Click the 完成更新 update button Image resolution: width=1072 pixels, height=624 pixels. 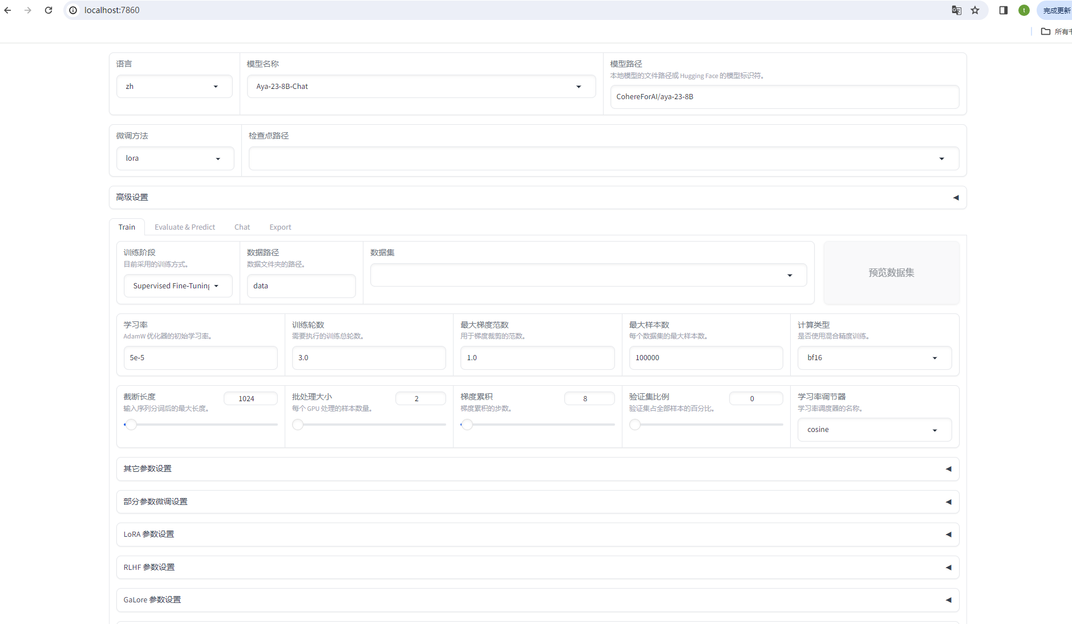tap(1055, 10)
